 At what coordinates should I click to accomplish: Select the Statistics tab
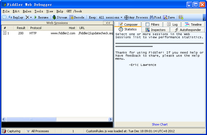128,29
